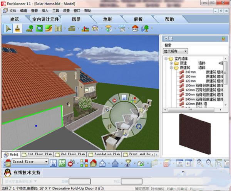
Task: Expand the 新建 folder in catalog tree
Action: pos(171,63)
